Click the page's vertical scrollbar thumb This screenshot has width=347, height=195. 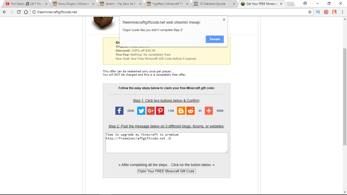pyautogui.click(x=345, y=96)
